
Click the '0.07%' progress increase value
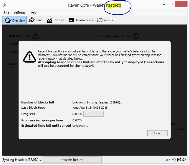(77, 120)
